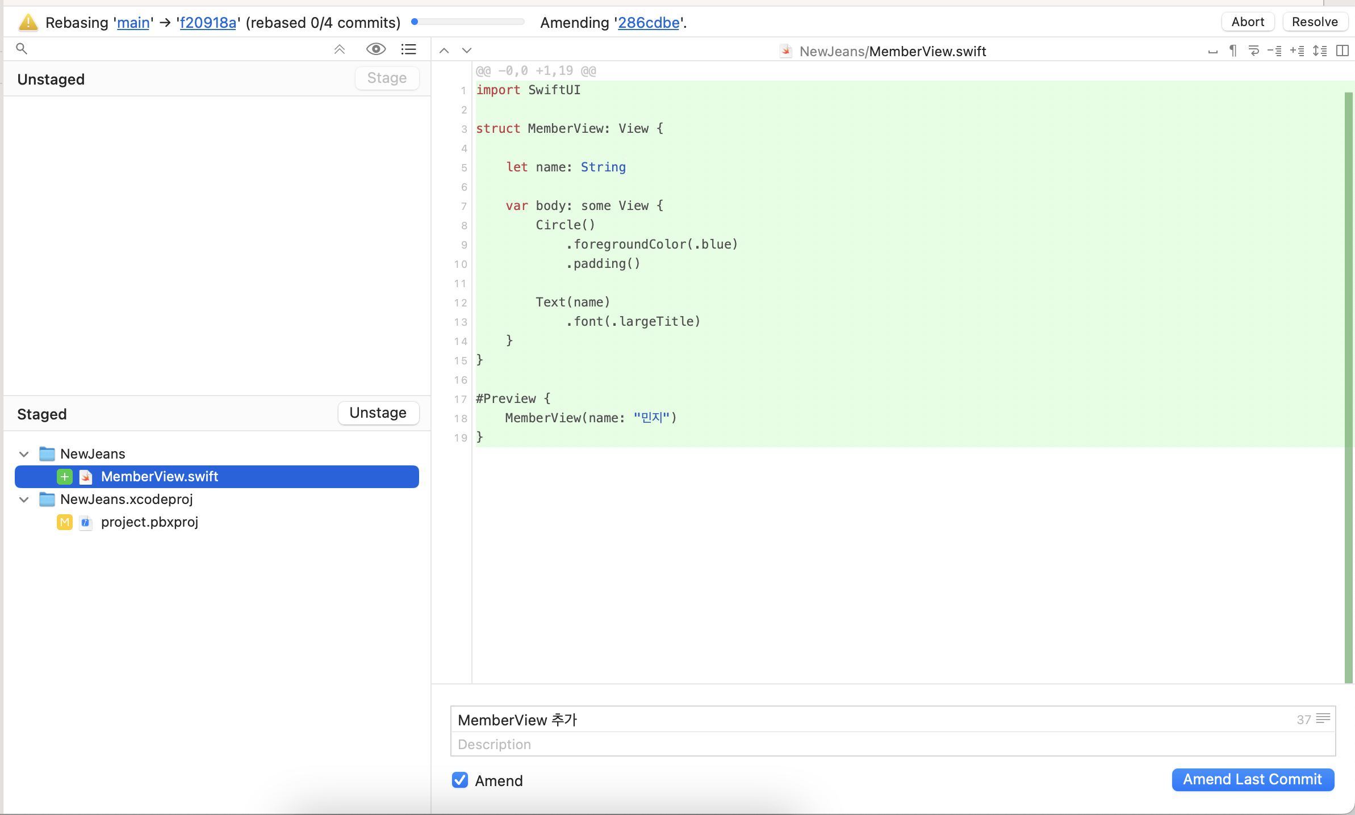This screenshot has height=815, width=1355.
Task: Increase context lines with the plus-lines icon
Action: click(1297, 51)
